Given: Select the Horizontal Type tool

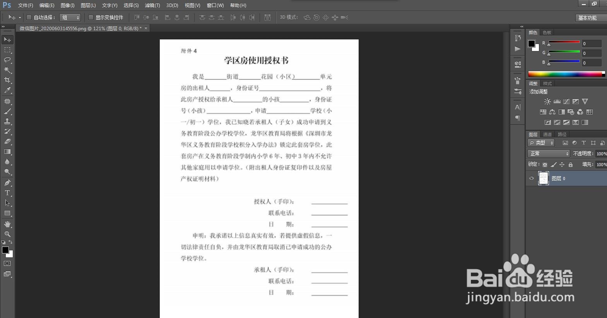Looking at the screenshot, I should click(x=7, y=193).
